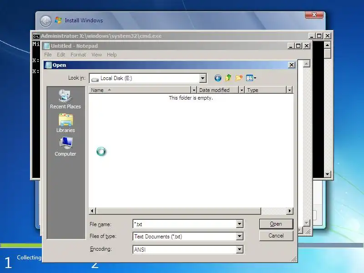Click the file list horizontal scrollbar thumb

[x=179, y=211]
